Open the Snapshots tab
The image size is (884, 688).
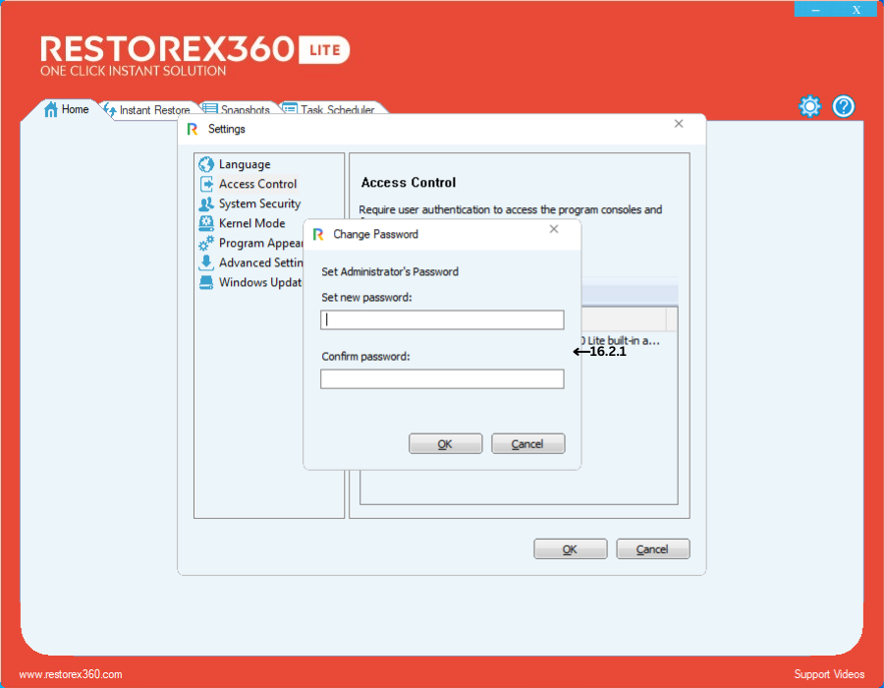pos(238,110)
